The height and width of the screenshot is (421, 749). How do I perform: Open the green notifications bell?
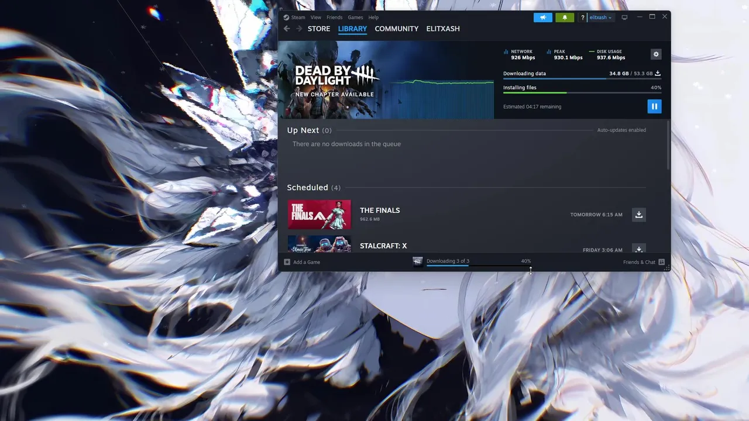click(565, 18)
